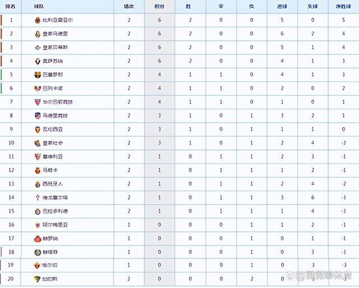Click the Real Betis (皇家贝蒂斯) crest icon
The width and height of the screenshot is (359, 288).
[38, 48]
